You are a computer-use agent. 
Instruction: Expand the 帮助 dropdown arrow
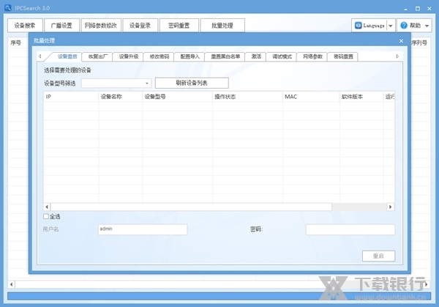pos(427,26)
